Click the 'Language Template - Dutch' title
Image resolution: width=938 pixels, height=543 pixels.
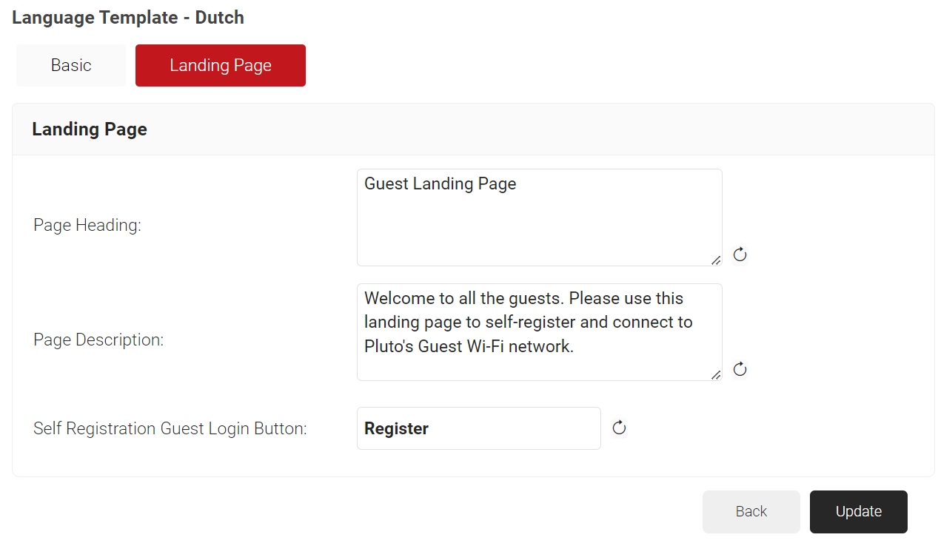pyautogui.click(x=128, y=18)
